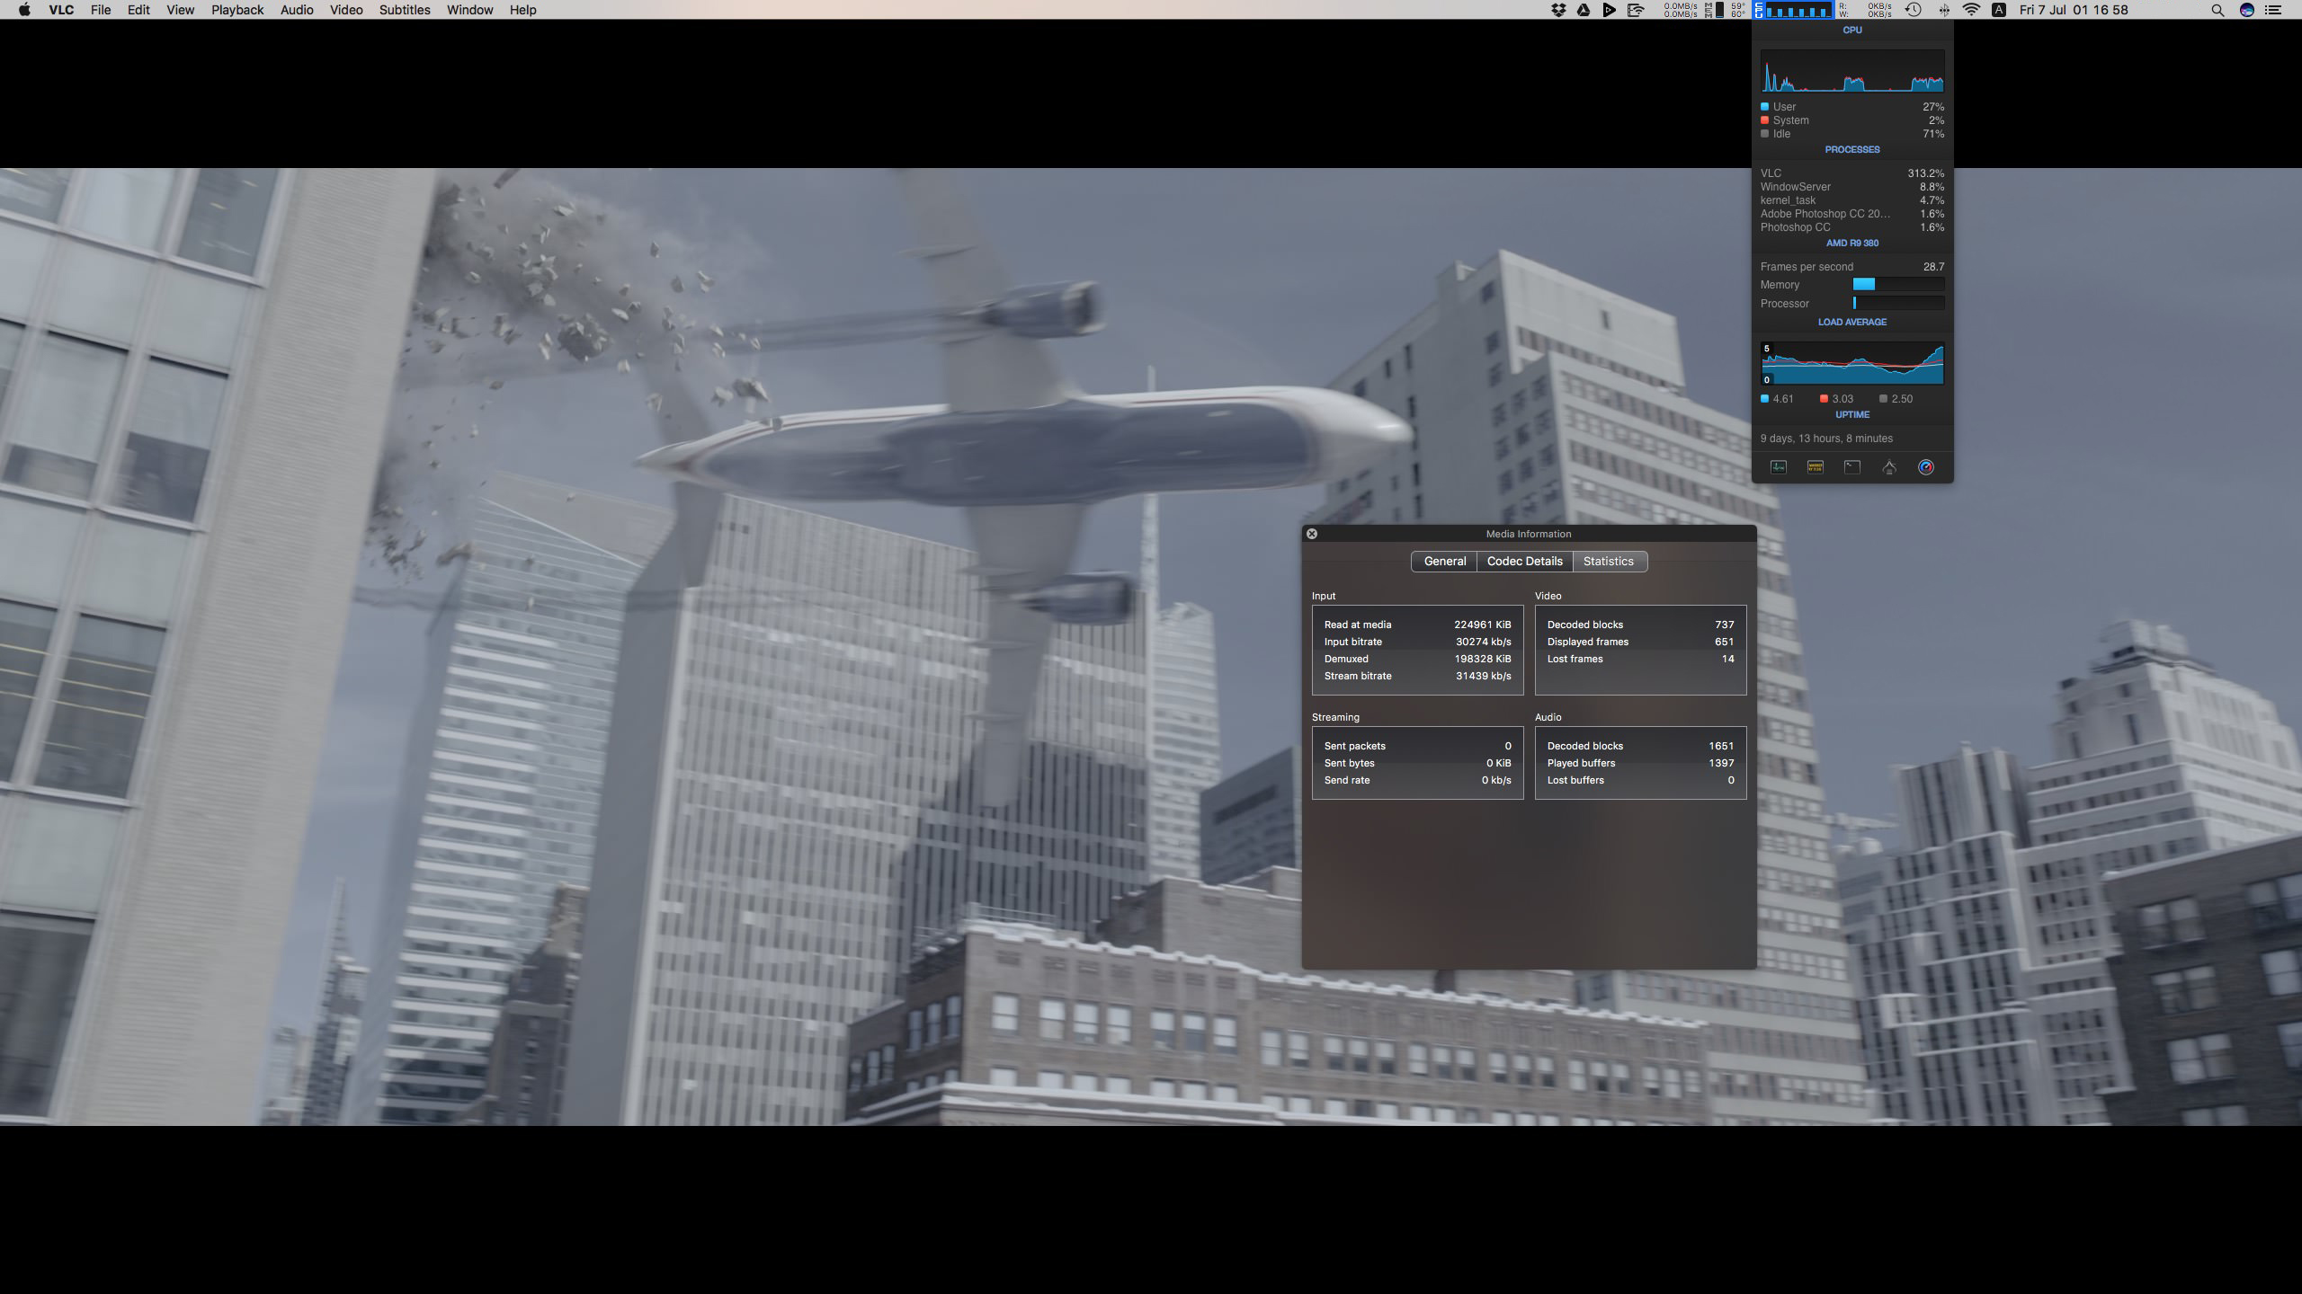
Task: Open the Subtitles menu
Action: point(405,10)
